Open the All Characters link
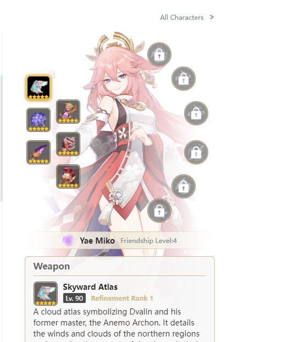The width and height of the screenshot is (283, 342). [x=182, y=18]
